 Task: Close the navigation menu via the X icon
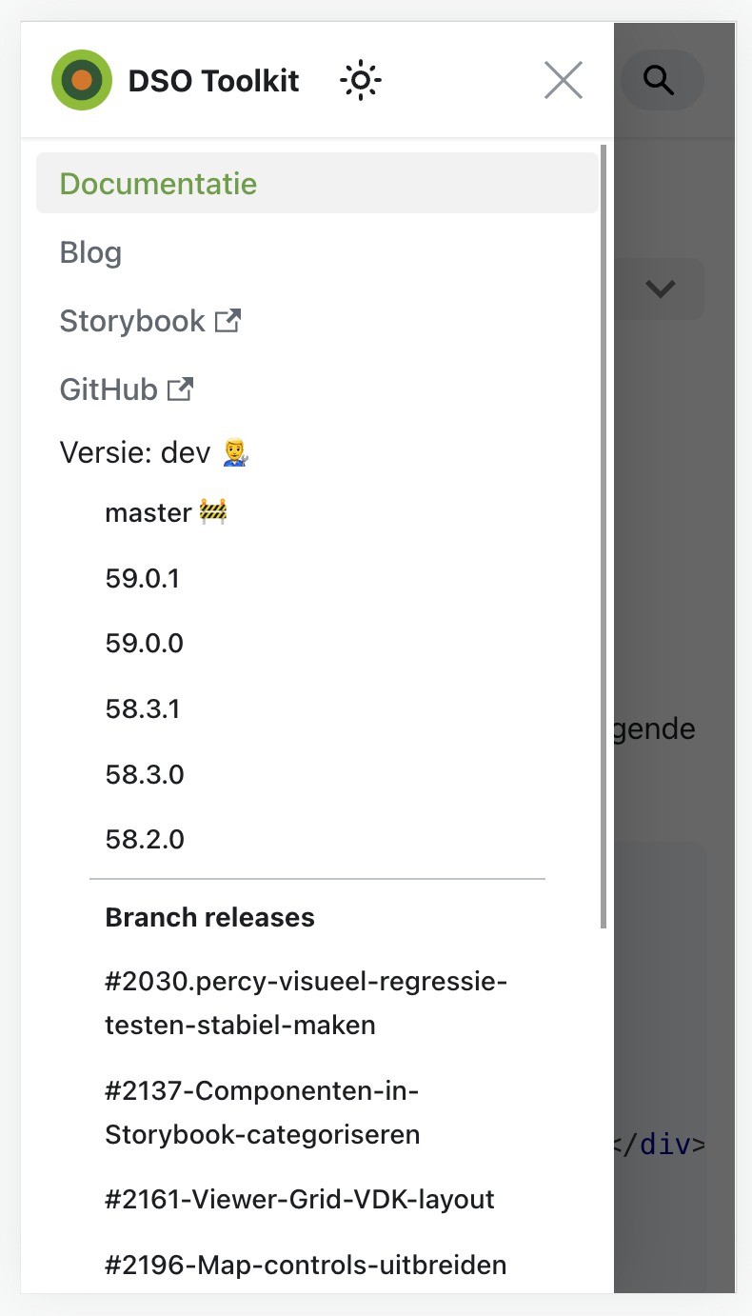(x=563, y=80)
